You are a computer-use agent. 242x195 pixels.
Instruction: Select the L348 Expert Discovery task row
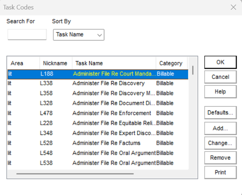(x=114, y=133)
